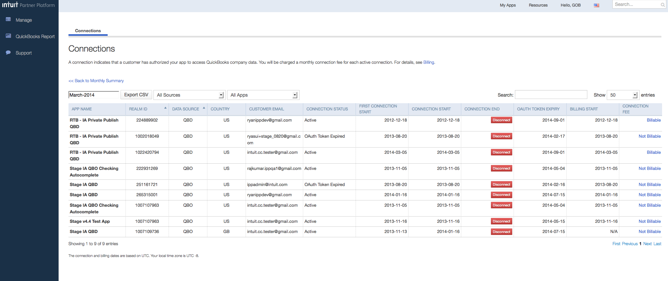Open the All Apps dropdown
Image resolution: width=668 pixels, height=281 pixels.
(x=263, y=95)
